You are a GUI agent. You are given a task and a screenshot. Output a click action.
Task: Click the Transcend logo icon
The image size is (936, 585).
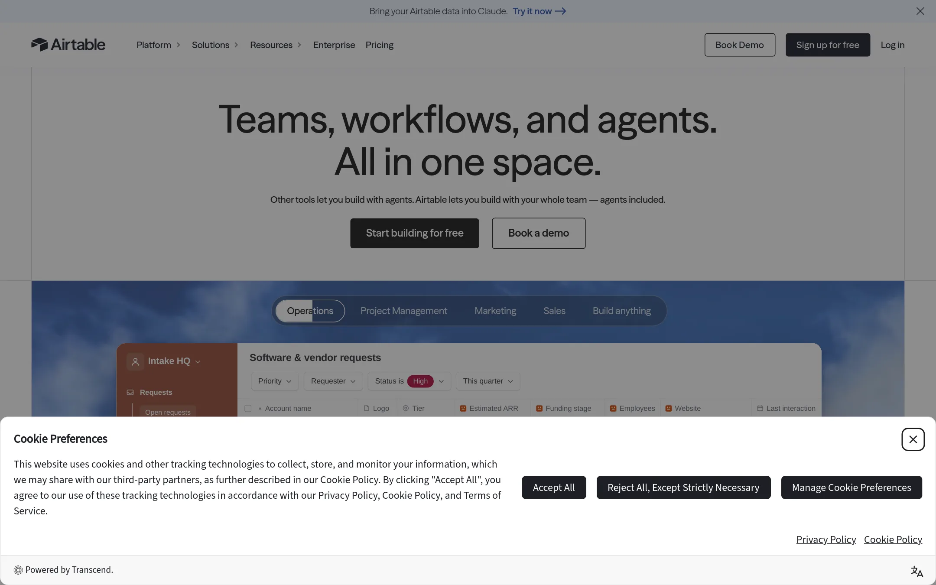click(x=18, y=570)
